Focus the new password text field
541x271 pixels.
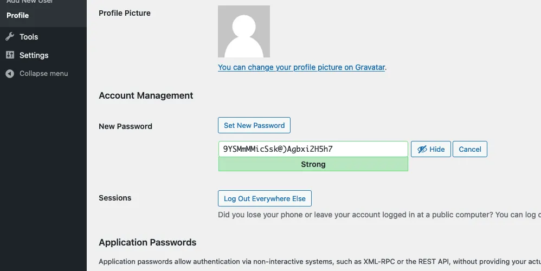coord(313,149)
